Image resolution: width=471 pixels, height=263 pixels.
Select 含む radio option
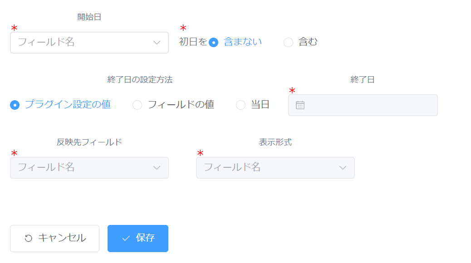[x=289, y=42]
